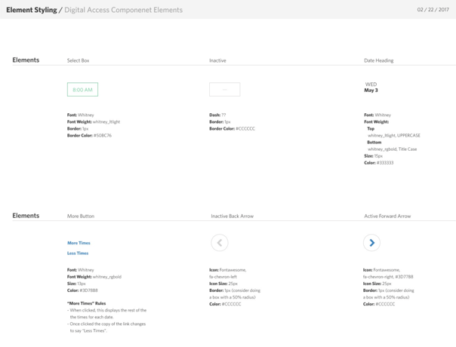Click the Inactive Back Arrow heading
This screenshot has width=456, height=347.
coord(232,216)
